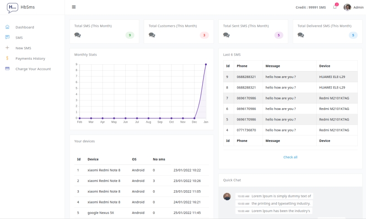Click the Jan data point on chart

coord(206,64)
